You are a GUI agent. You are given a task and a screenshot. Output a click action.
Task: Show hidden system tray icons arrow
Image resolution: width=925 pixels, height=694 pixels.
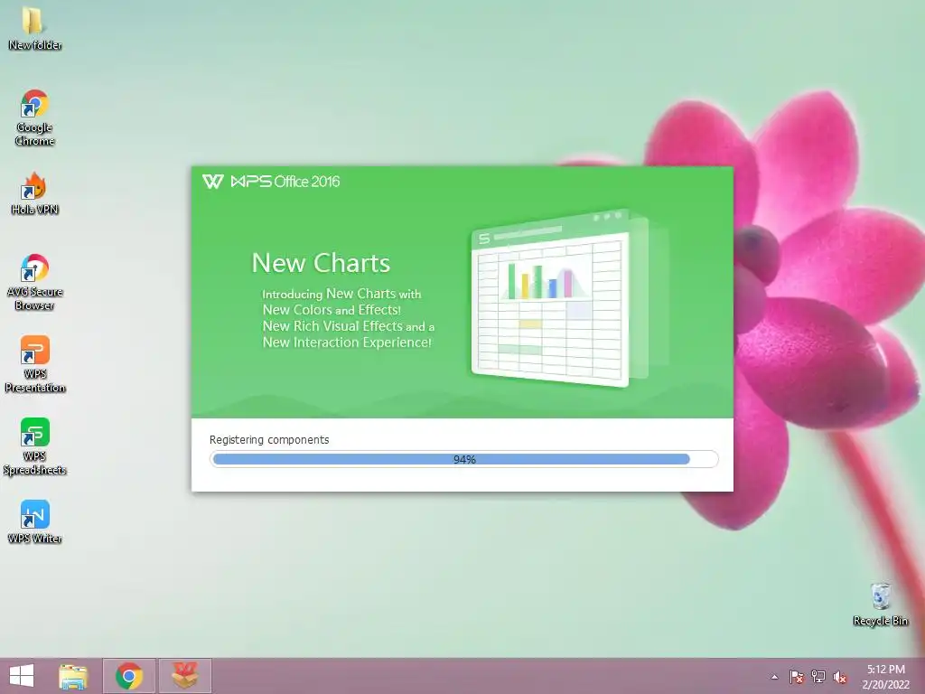click(x=774, y=677)
